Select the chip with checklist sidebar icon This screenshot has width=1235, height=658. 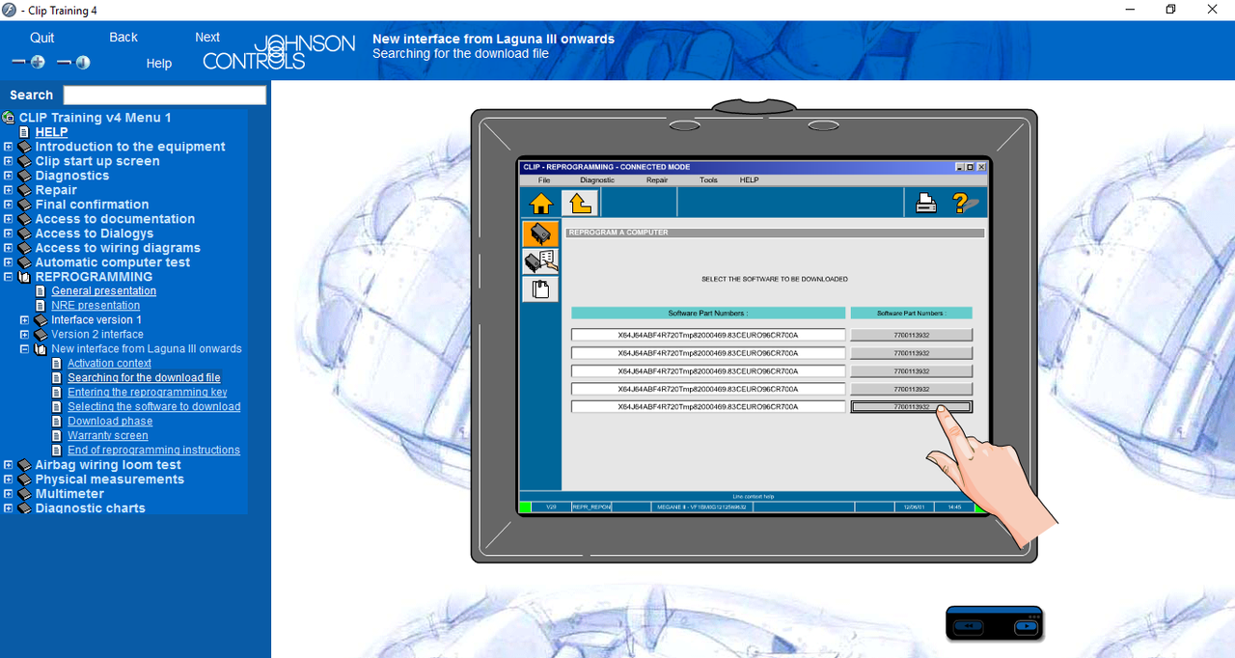point(540,261)
